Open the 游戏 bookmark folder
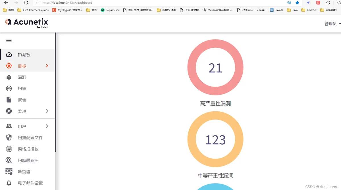The height and width of the screenshot is (190, 341). [92, 10]
